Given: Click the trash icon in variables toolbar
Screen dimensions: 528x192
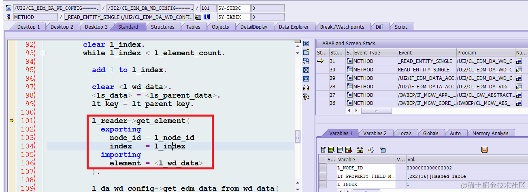Looking at the screenshot, I should point(323,150).
